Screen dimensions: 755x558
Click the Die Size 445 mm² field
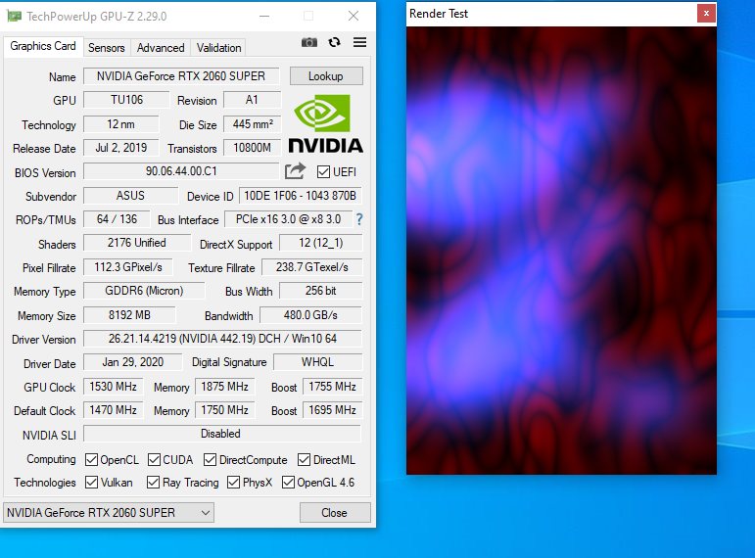click(253, 124)
